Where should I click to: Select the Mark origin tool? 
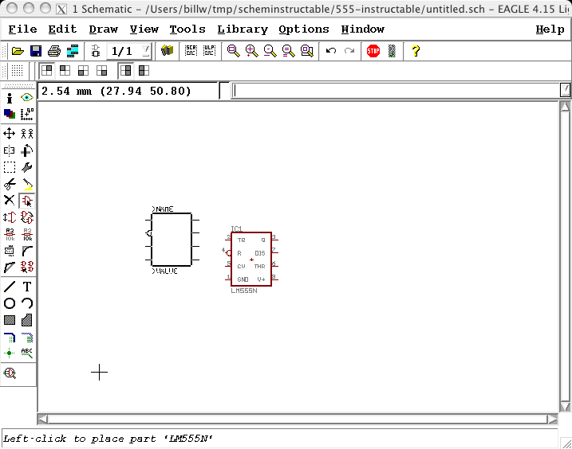(x=27, y=114)
